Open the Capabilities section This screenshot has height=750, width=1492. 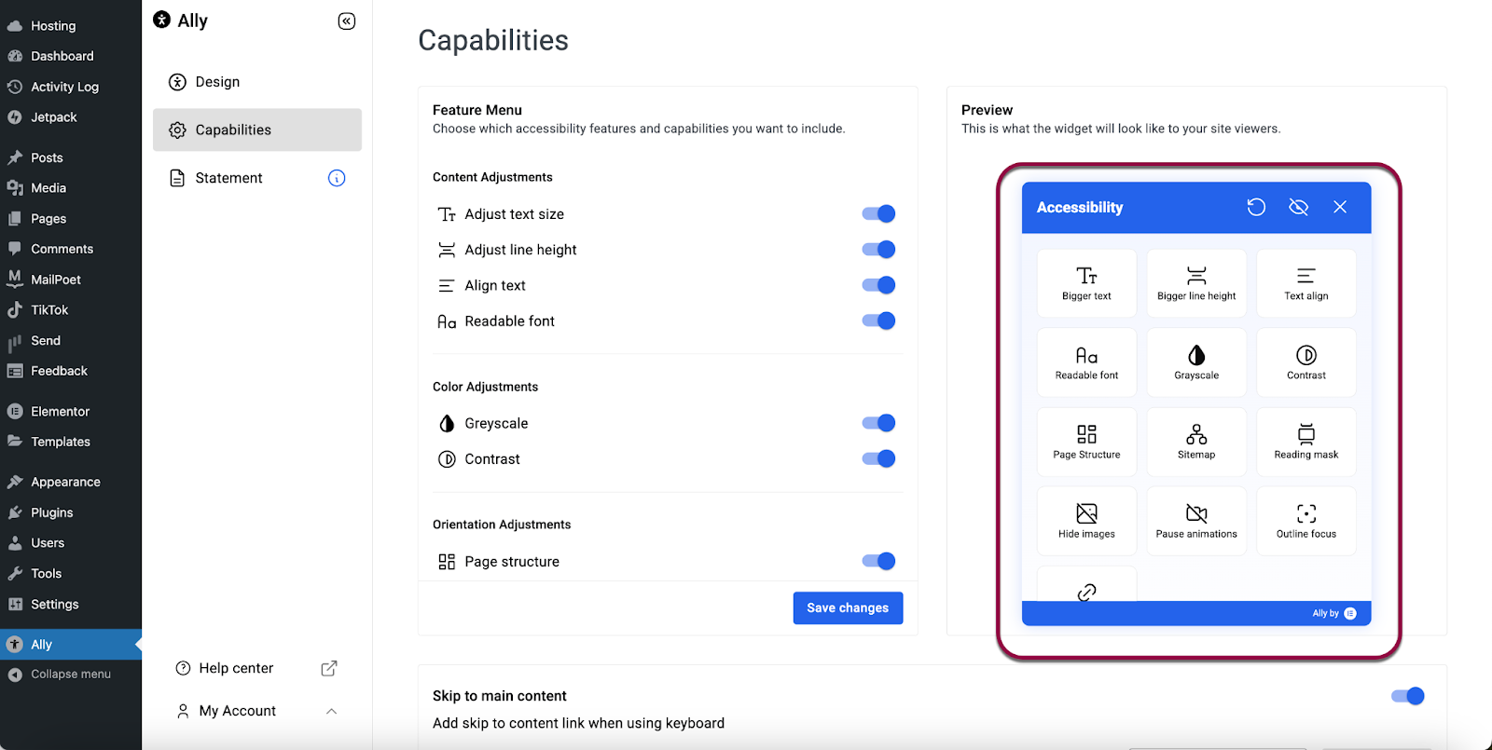click(257, 130)
